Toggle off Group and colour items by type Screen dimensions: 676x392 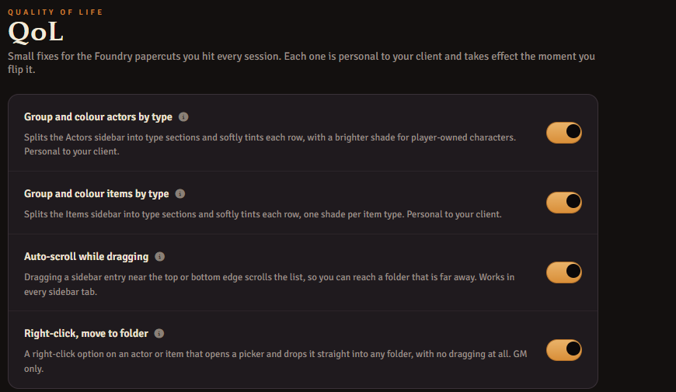564,203
